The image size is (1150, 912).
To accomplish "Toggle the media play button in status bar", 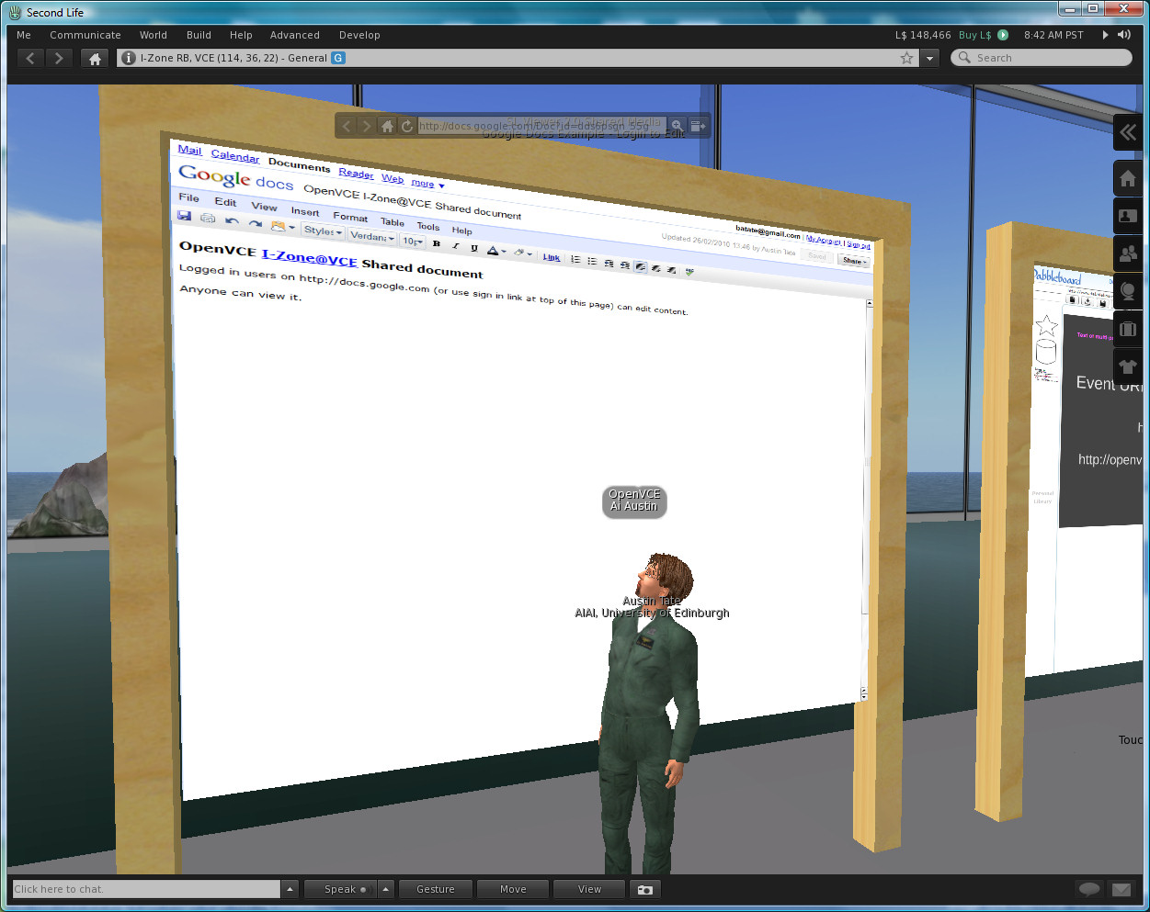I will coord(1105,35).
